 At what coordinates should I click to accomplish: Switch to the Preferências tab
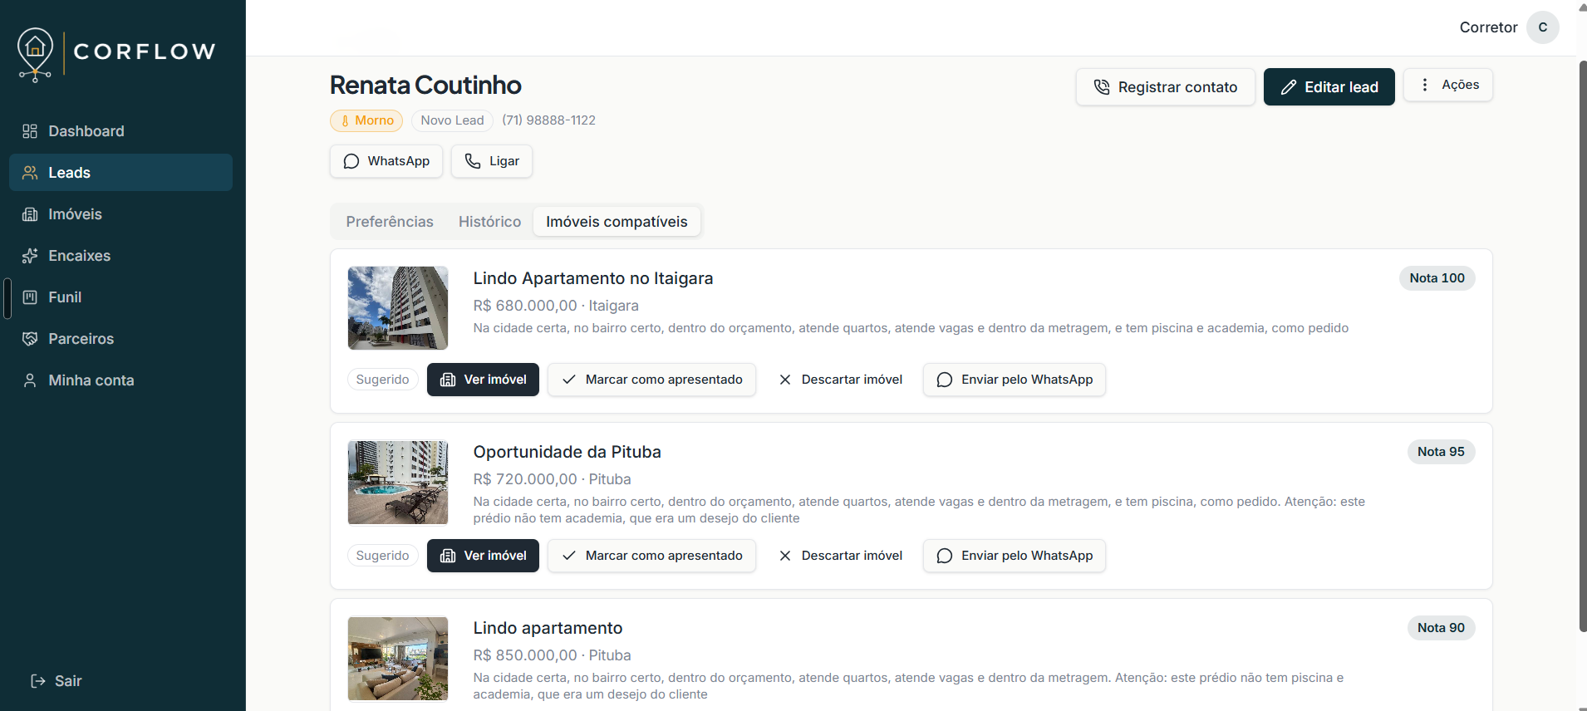point(390,222)
